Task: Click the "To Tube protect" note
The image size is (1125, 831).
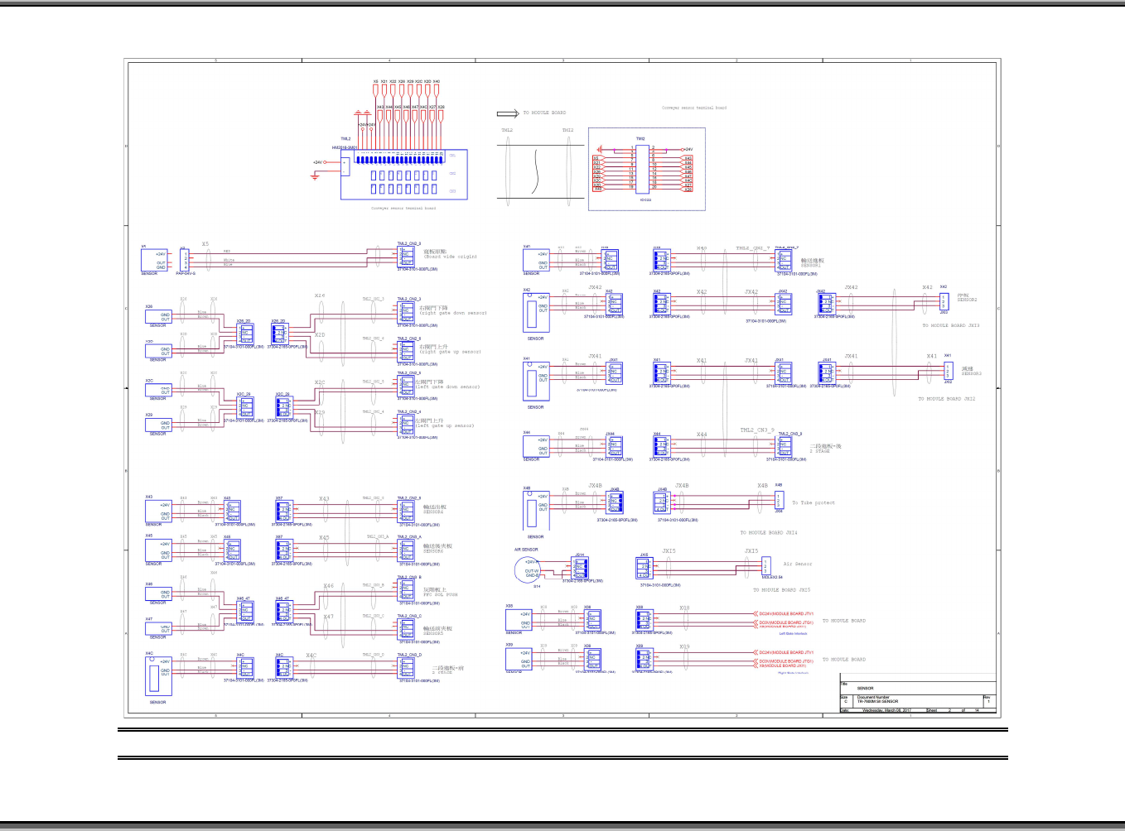Action: coord(814,502)
